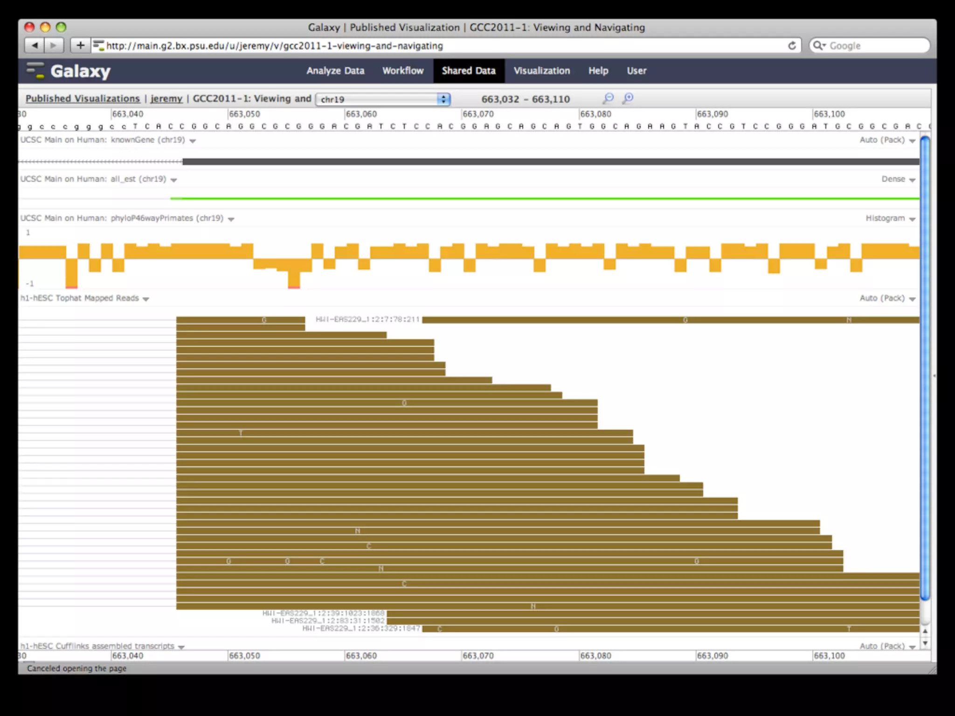Open the jeremy user link
The height and width of the screenshot is (716, 955).
pyautogui.click(x=166, y=98)
